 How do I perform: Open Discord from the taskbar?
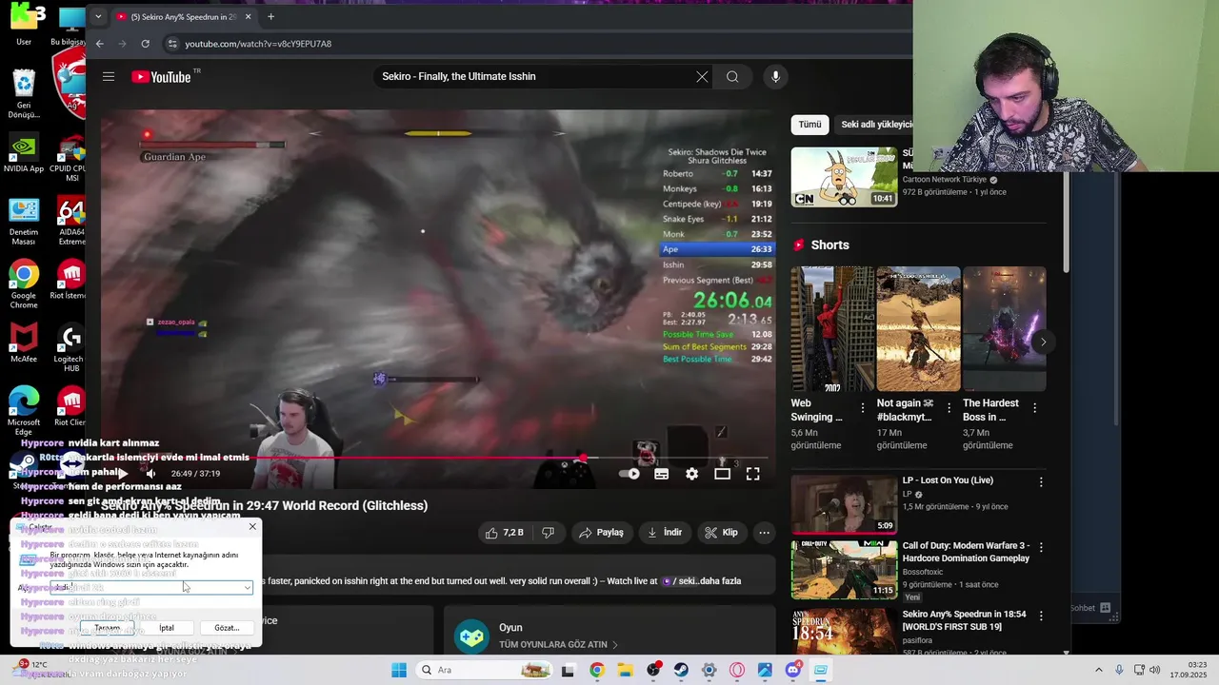[792, 670]
